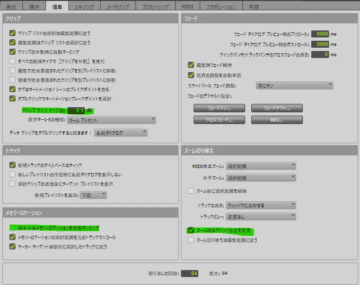Open the REX... fade settings button
Screen dimensions: 360x285
point(277,119)
